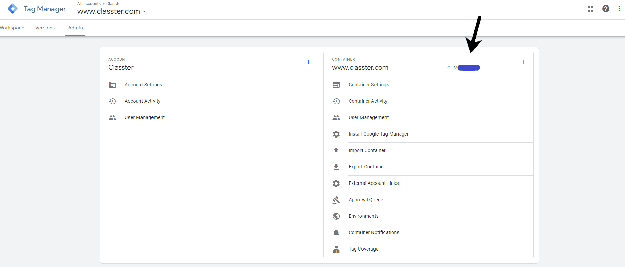Switch to the Workspace tab
The image size is (625, 267).
tap(12, 28)
